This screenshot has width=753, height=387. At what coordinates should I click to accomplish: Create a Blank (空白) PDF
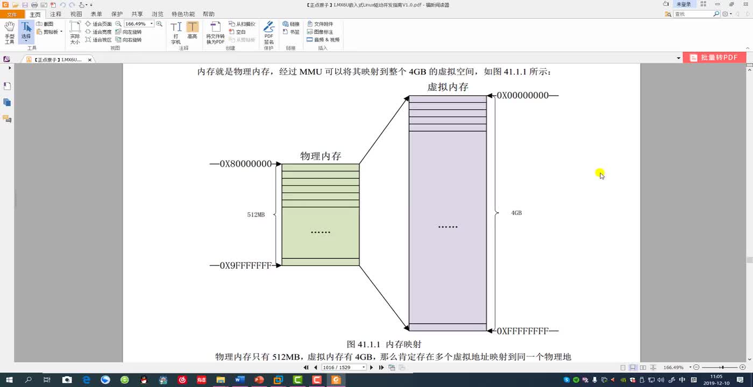click(237, 32)
